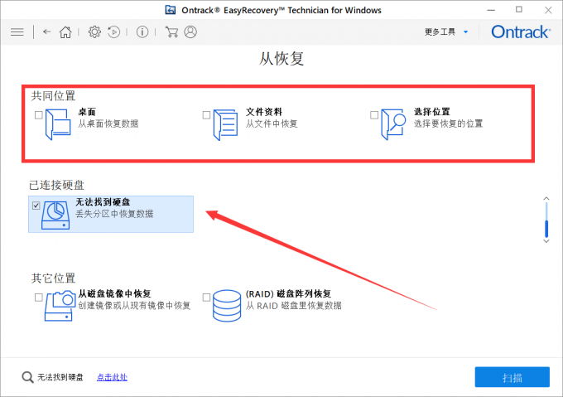
Task: Uncheck the 无法找到硬盘 checkbox
Action: point(36,206)
